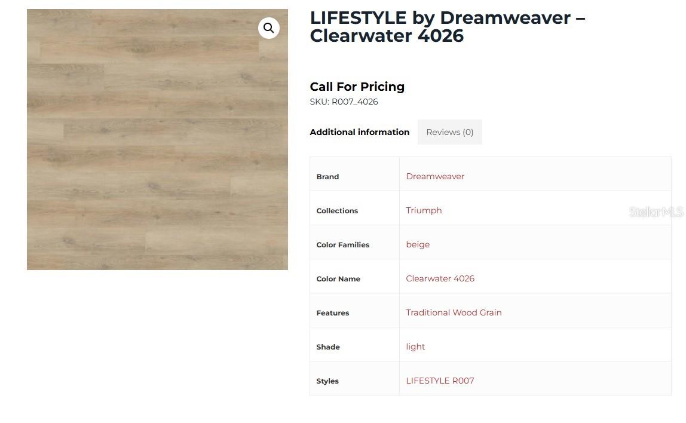Click the Features row label

332,313
